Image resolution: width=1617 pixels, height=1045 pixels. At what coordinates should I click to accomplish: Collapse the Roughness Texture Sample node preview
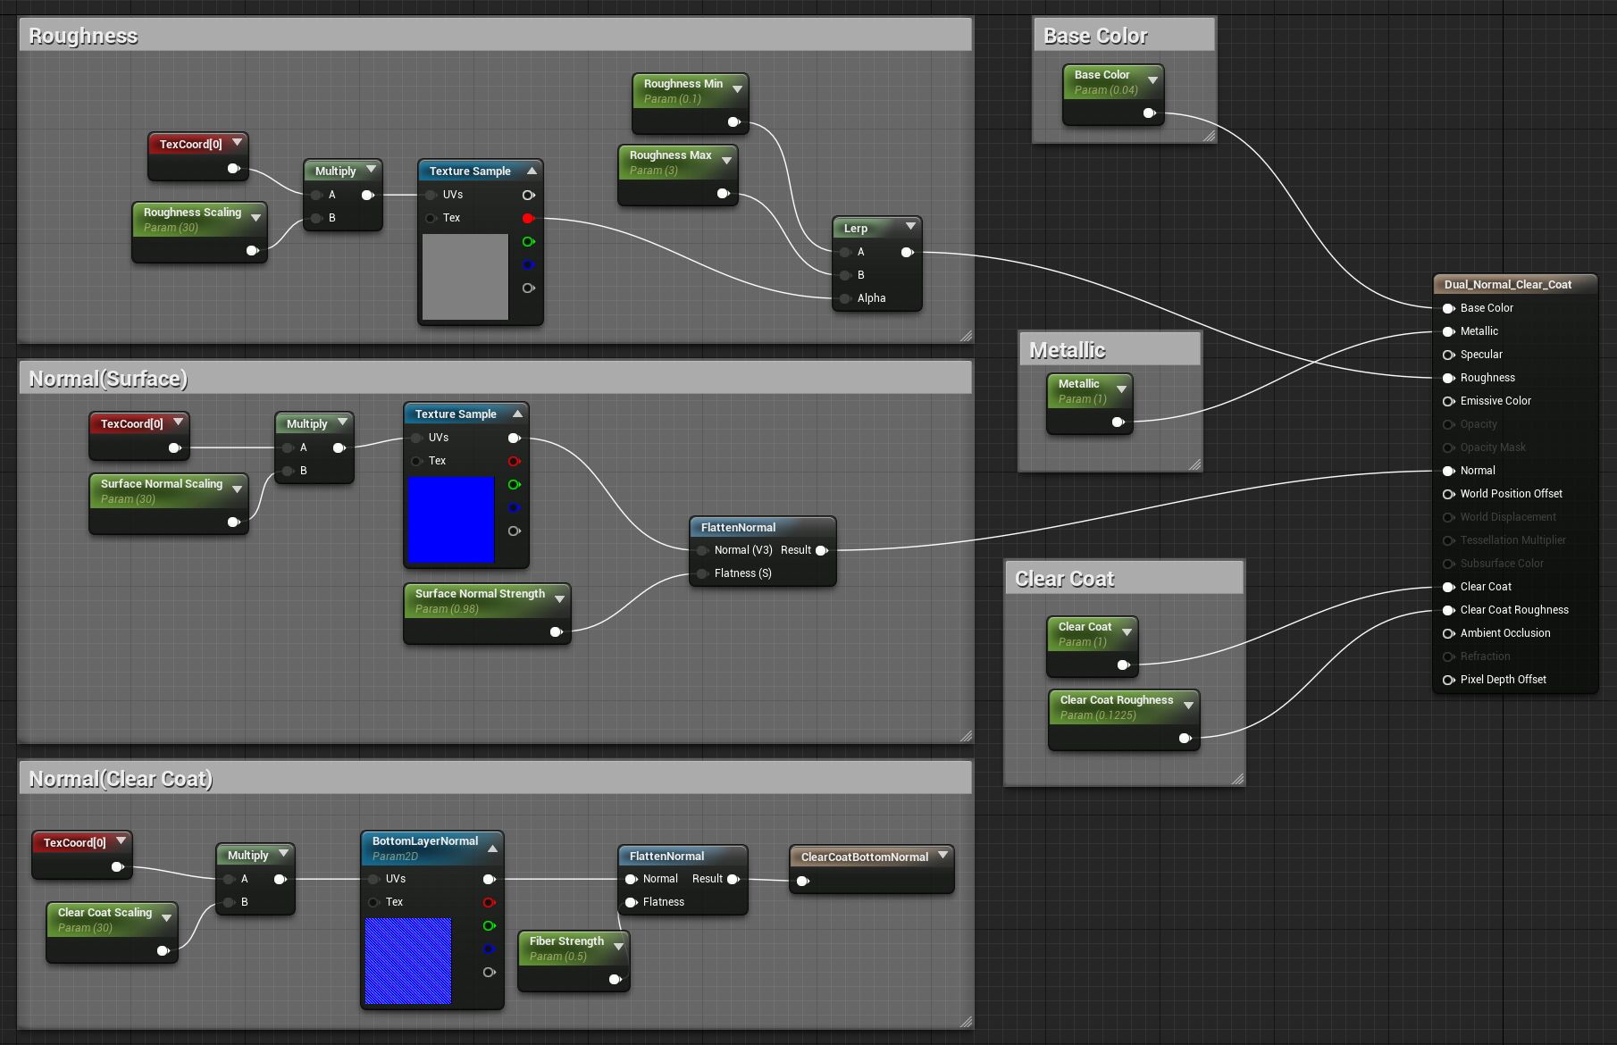531,170
